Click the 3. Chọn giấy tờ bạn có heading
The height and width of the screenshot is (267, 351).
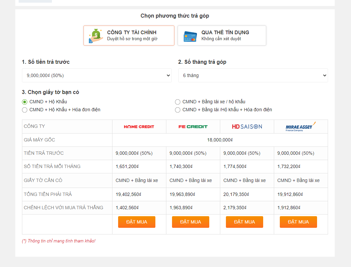50,92
